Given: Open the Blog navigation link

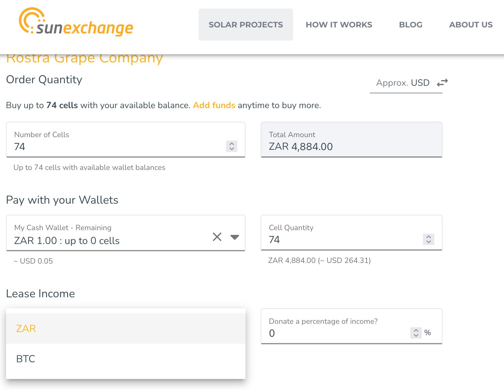Looking at the screenshot, I should click(410, 25).
